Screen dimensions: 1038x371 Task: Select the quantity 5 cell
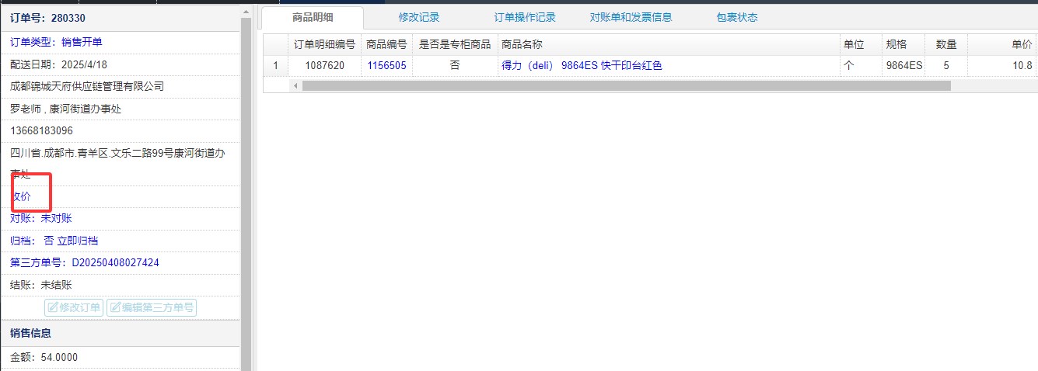[x=946, y=66]
